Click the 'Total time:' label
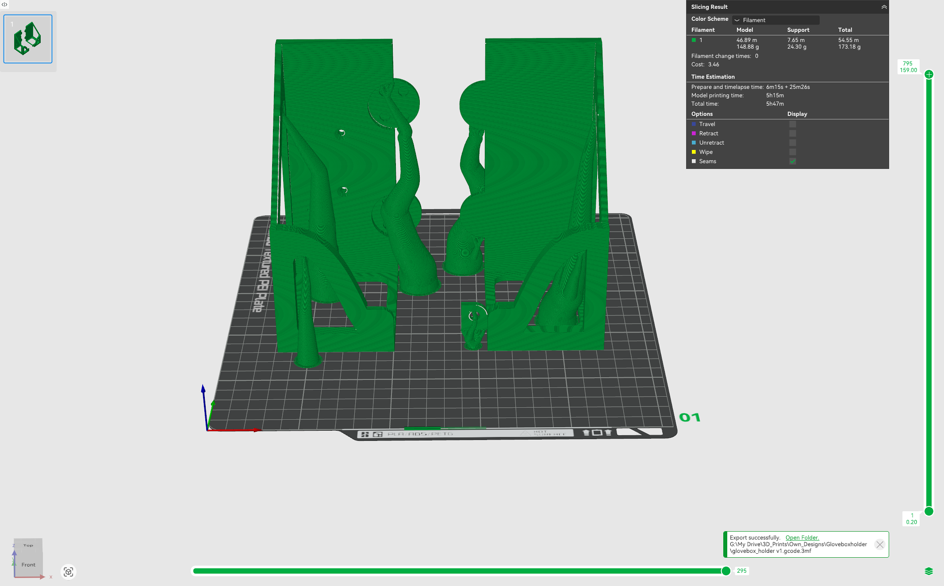Image resolution: width=944 pixels, height=586 pixels. 705,104
